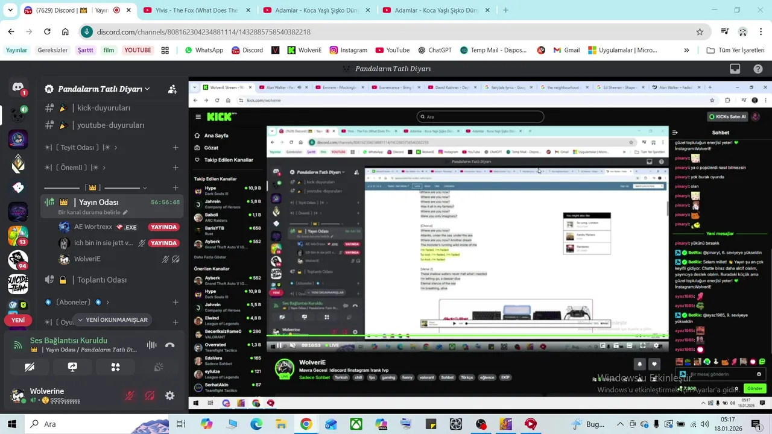772x434 pixels.
Task: Click the red YENİ pill in the server list
Action: [18, 320]
